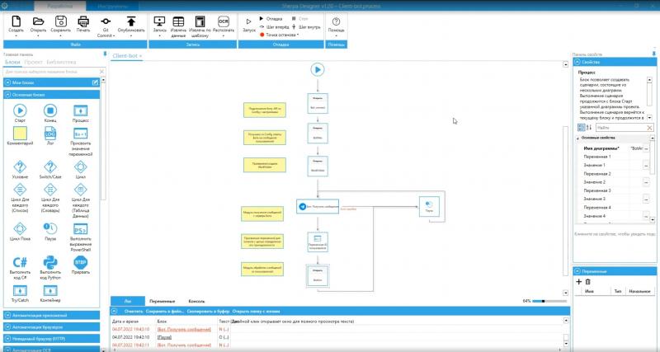The width and height of the screenshot is (660, 352).
Task: Select the Python code block icon
Action: click(50, 262)
